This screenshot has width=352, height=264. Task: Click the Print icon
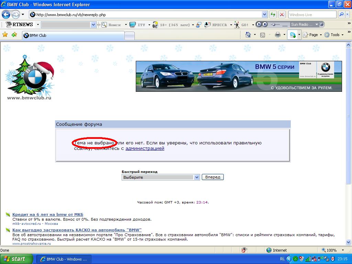(278, 35)
